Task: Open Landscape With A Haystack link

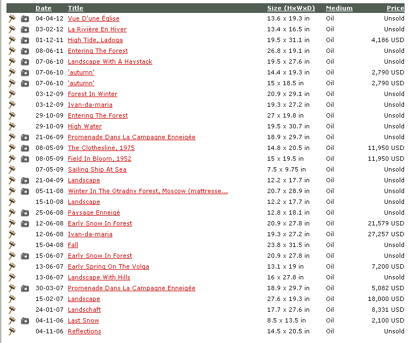Action: point(110,61)
